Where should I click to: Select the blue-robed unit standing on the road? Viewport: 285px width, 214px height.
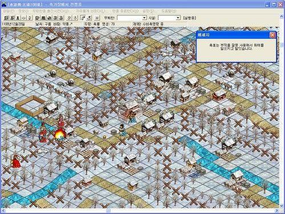[x=123, y=130]
